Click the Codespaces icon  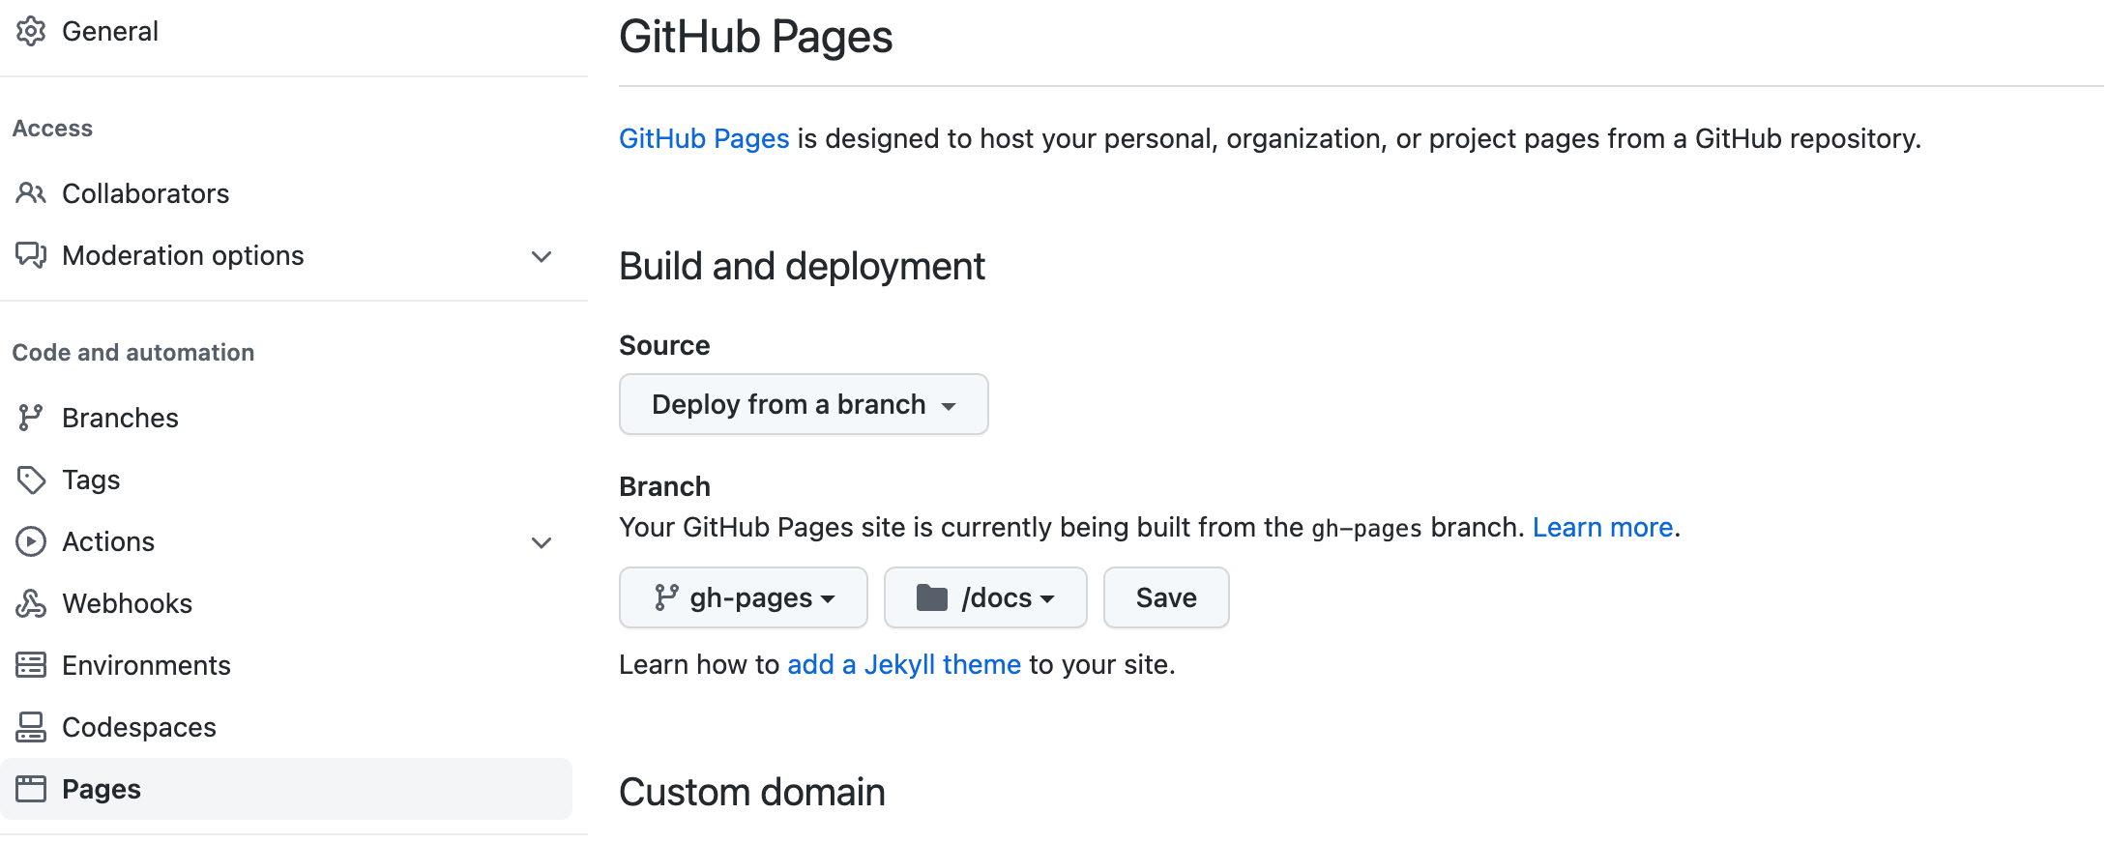point(31,727)
